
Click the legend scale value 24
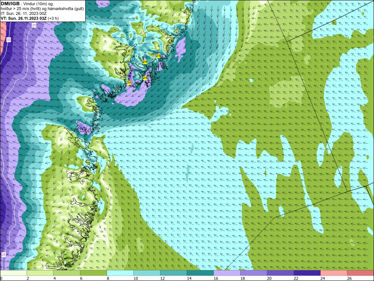[x=323, y=278]
